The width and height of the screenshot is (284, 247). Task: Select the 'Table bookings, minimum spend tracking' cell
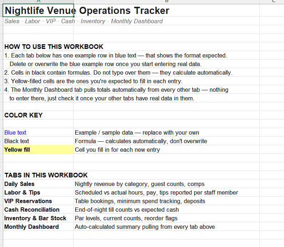pyautogui.click(x=166, y=201)
